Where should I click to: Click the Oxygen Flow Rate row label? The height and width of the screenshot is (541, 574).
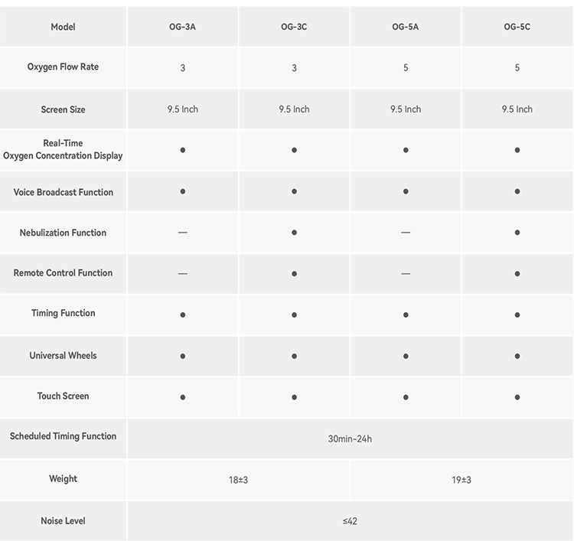(x=63, y=67)
